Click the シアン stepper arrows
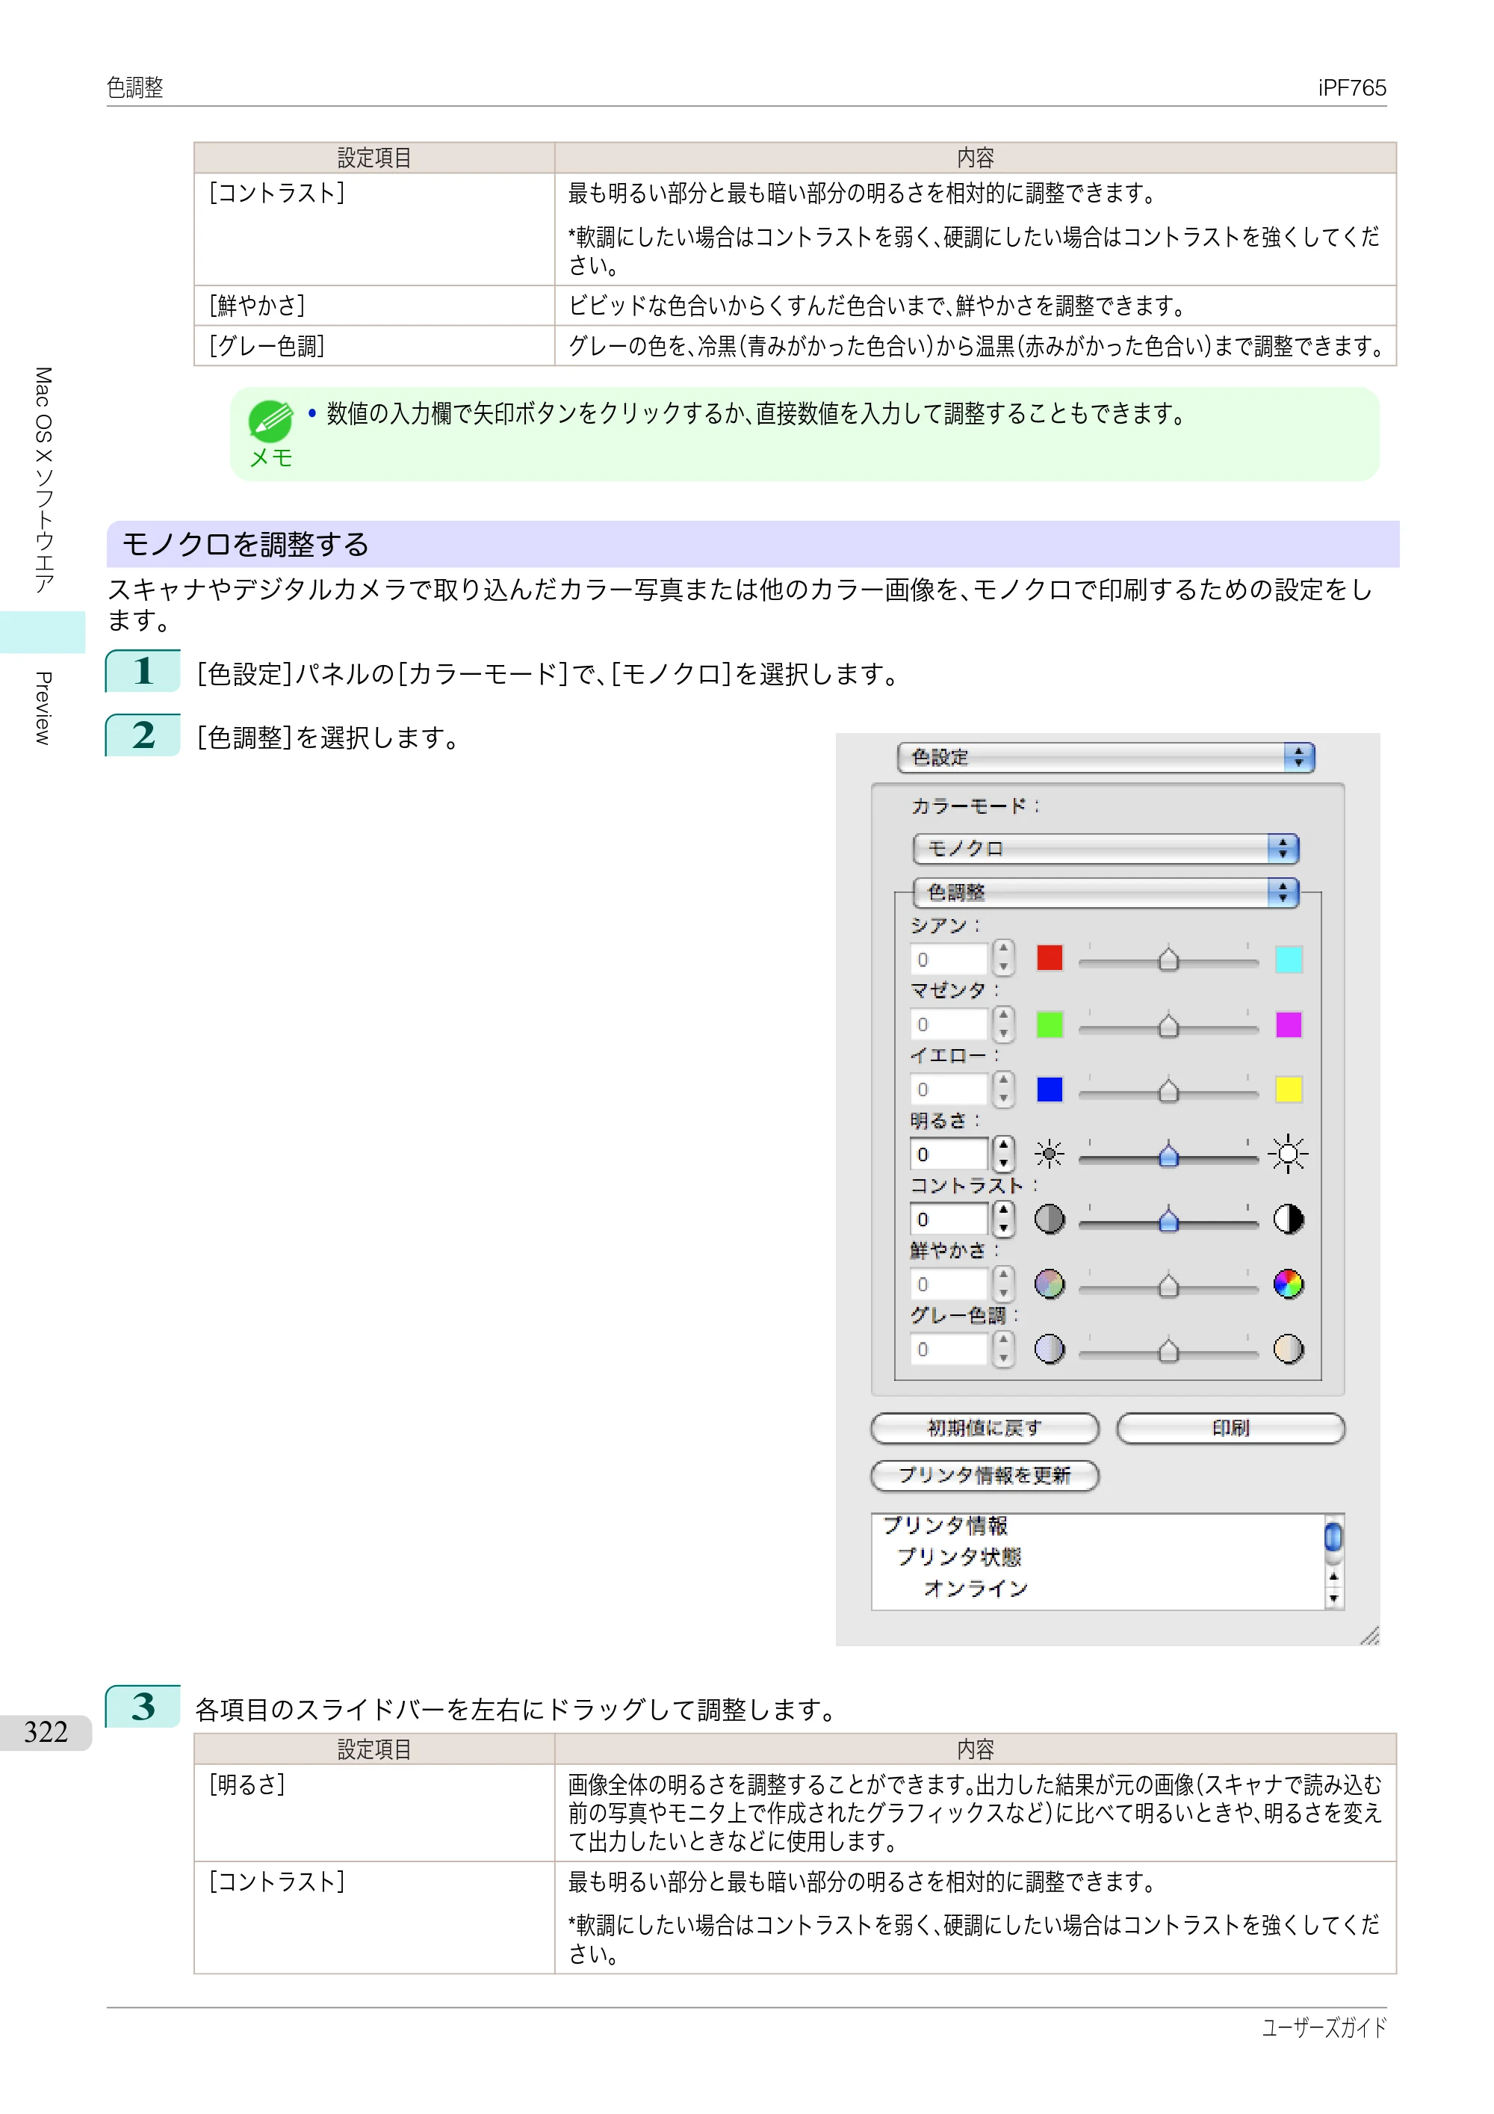This screenshot has height=2114, width=1494. click(x=1002, y=959)
